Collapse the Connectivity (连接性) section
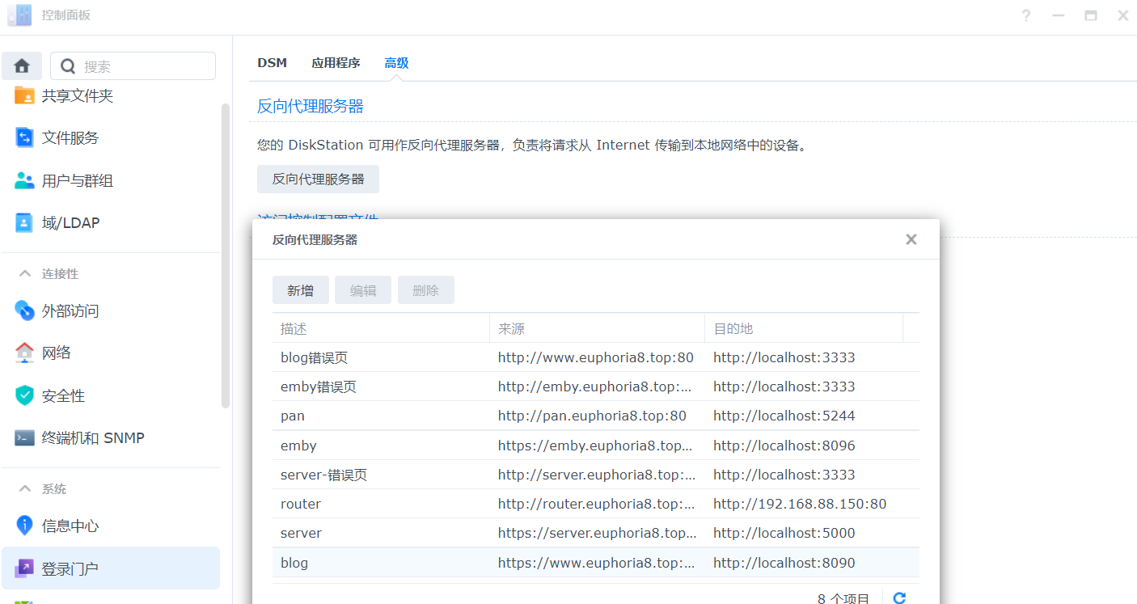This screenshot has width=1137, height=604. pyautogui.click(x=25, y=274)
